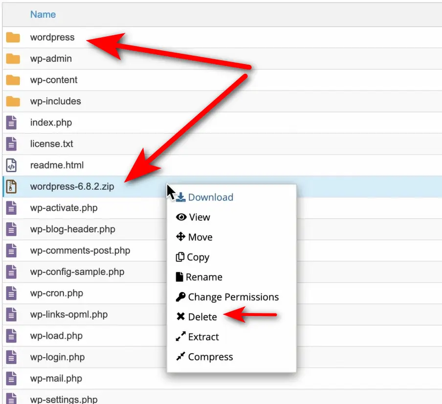Click the wp-admin folder icon

click(13, 59)
